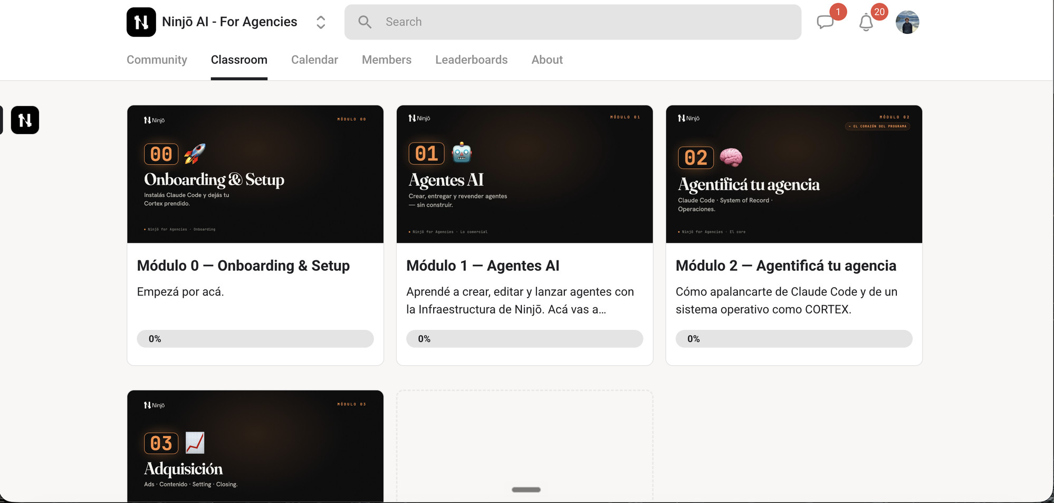
Task: Open Módulo 1 — Agentes AI title
Action: [483, 265]
